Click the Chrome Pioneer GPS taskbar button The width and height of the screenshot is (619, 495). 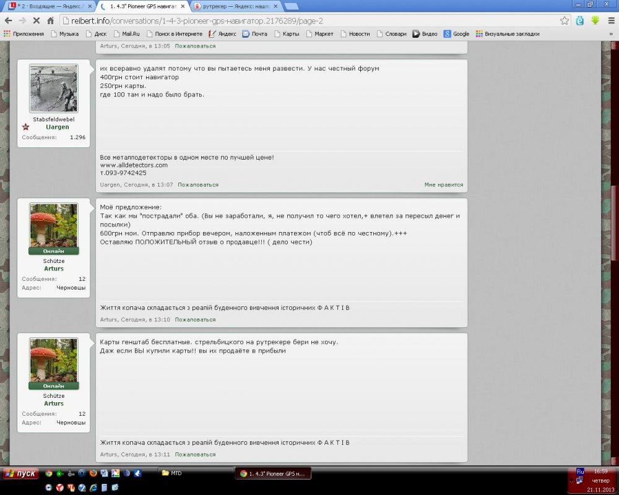273,474
